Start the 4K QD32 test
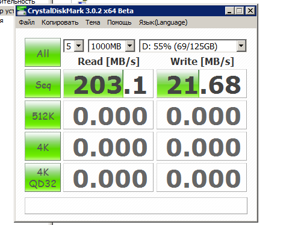 pos(43,177)
